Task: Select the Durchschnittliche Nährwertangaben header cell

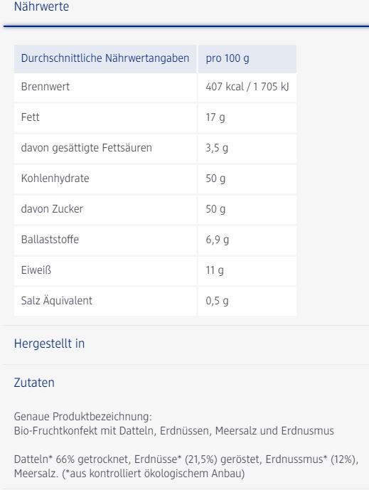Action: coord(105,58)
